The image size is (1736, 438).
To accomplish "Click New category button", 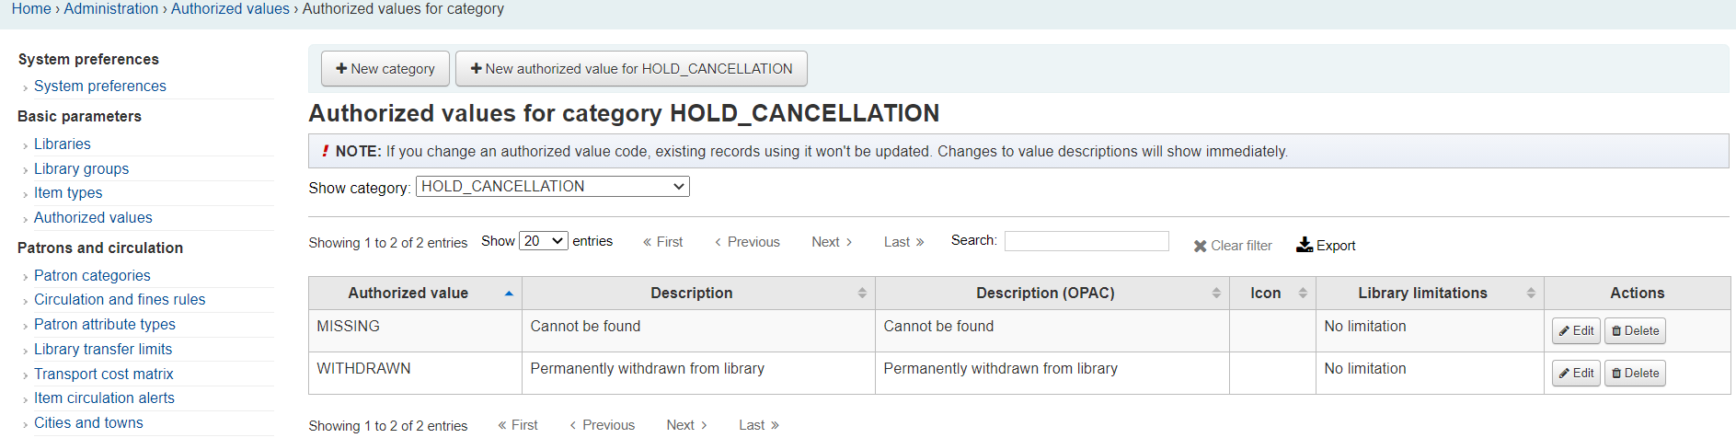I will pyautogui.click(x=385, y=69).
